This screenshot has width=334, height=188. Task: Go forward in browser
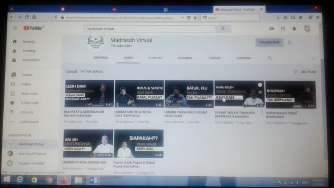coord(19,17)
